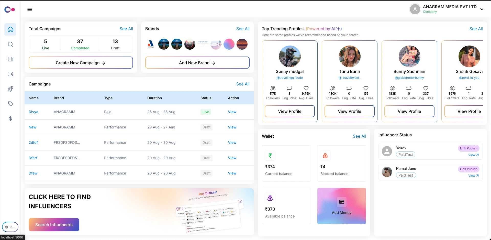Image resolution: width=491 pixels, height=240 pixels.
Task: Click the Completed campaigns count tab
Action: [80, 44]
